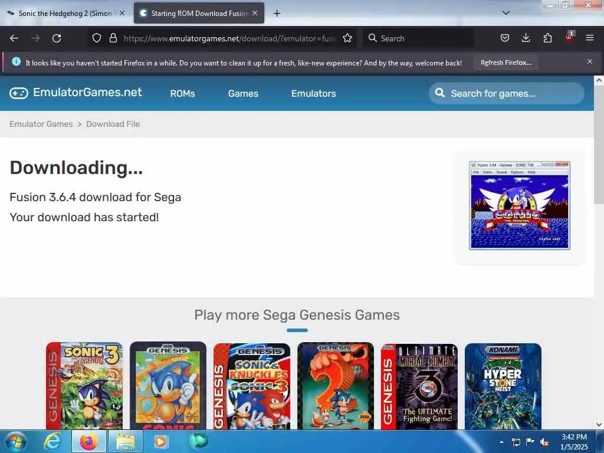604x453 pixels.
Task: Open Windows Explorer from the taskbar
Action: 126,441
